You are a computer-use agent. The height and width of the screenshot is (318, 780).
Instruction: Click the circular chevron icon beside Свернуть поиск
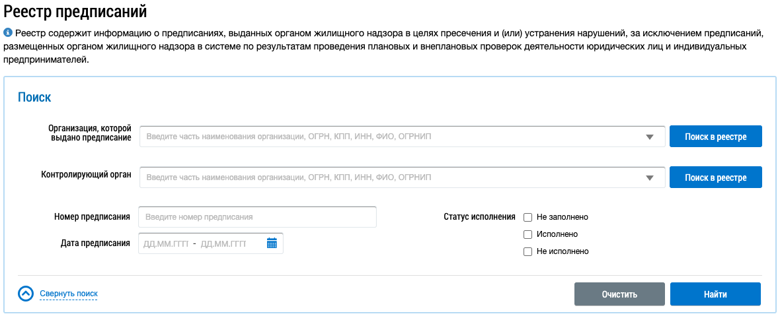(26, 294)
